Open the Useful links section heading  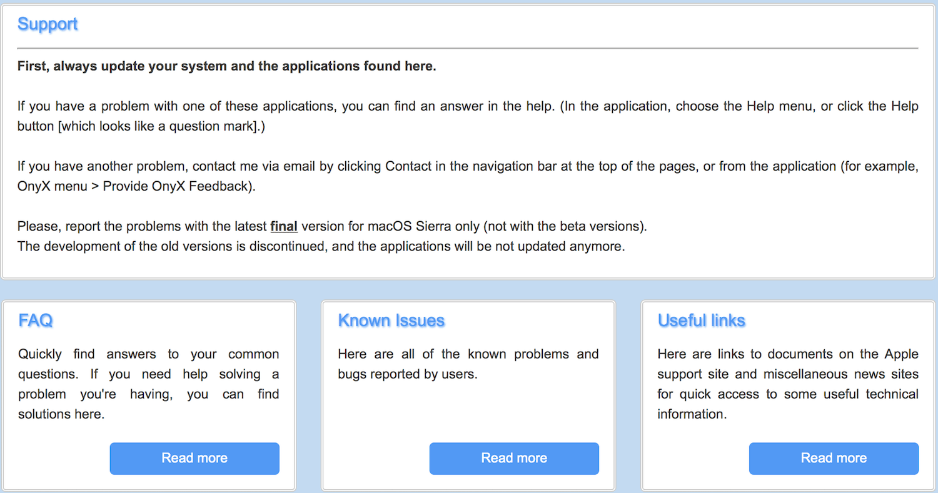pos(702,321)
